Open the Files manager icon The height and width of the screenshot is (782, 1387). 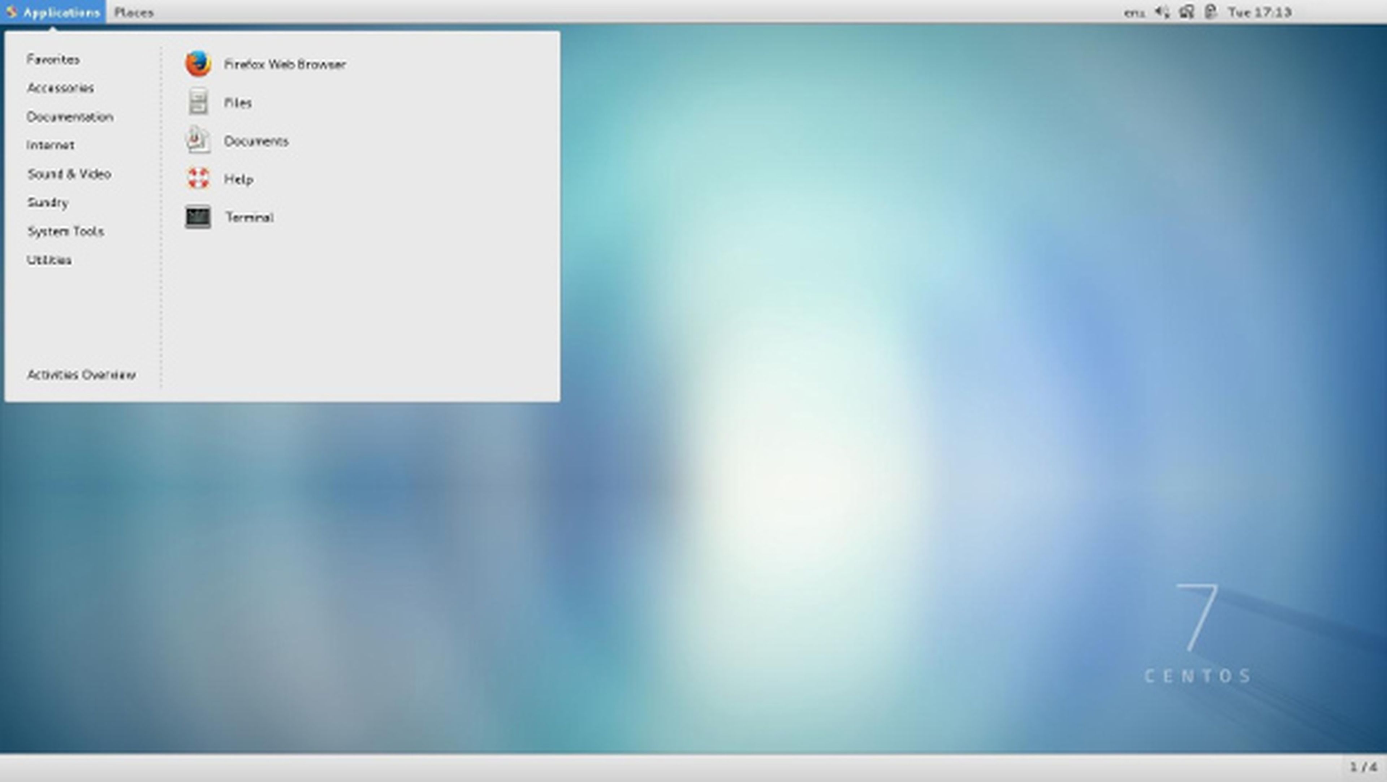[x=198, y=102]
